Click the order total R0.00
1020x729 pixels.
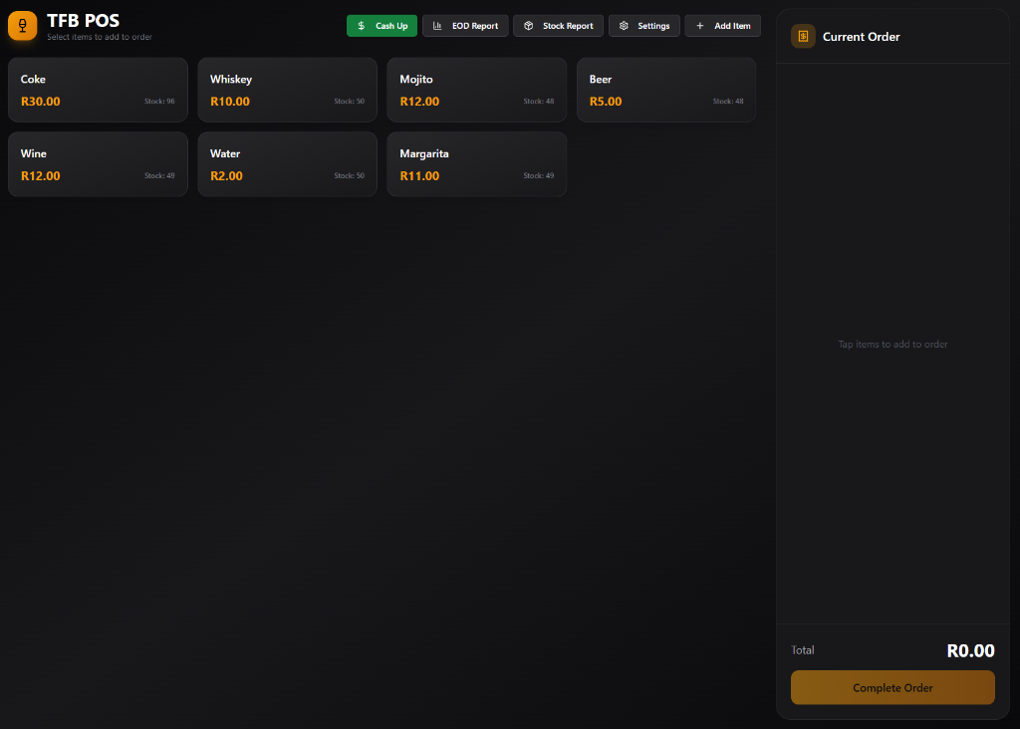970,650
